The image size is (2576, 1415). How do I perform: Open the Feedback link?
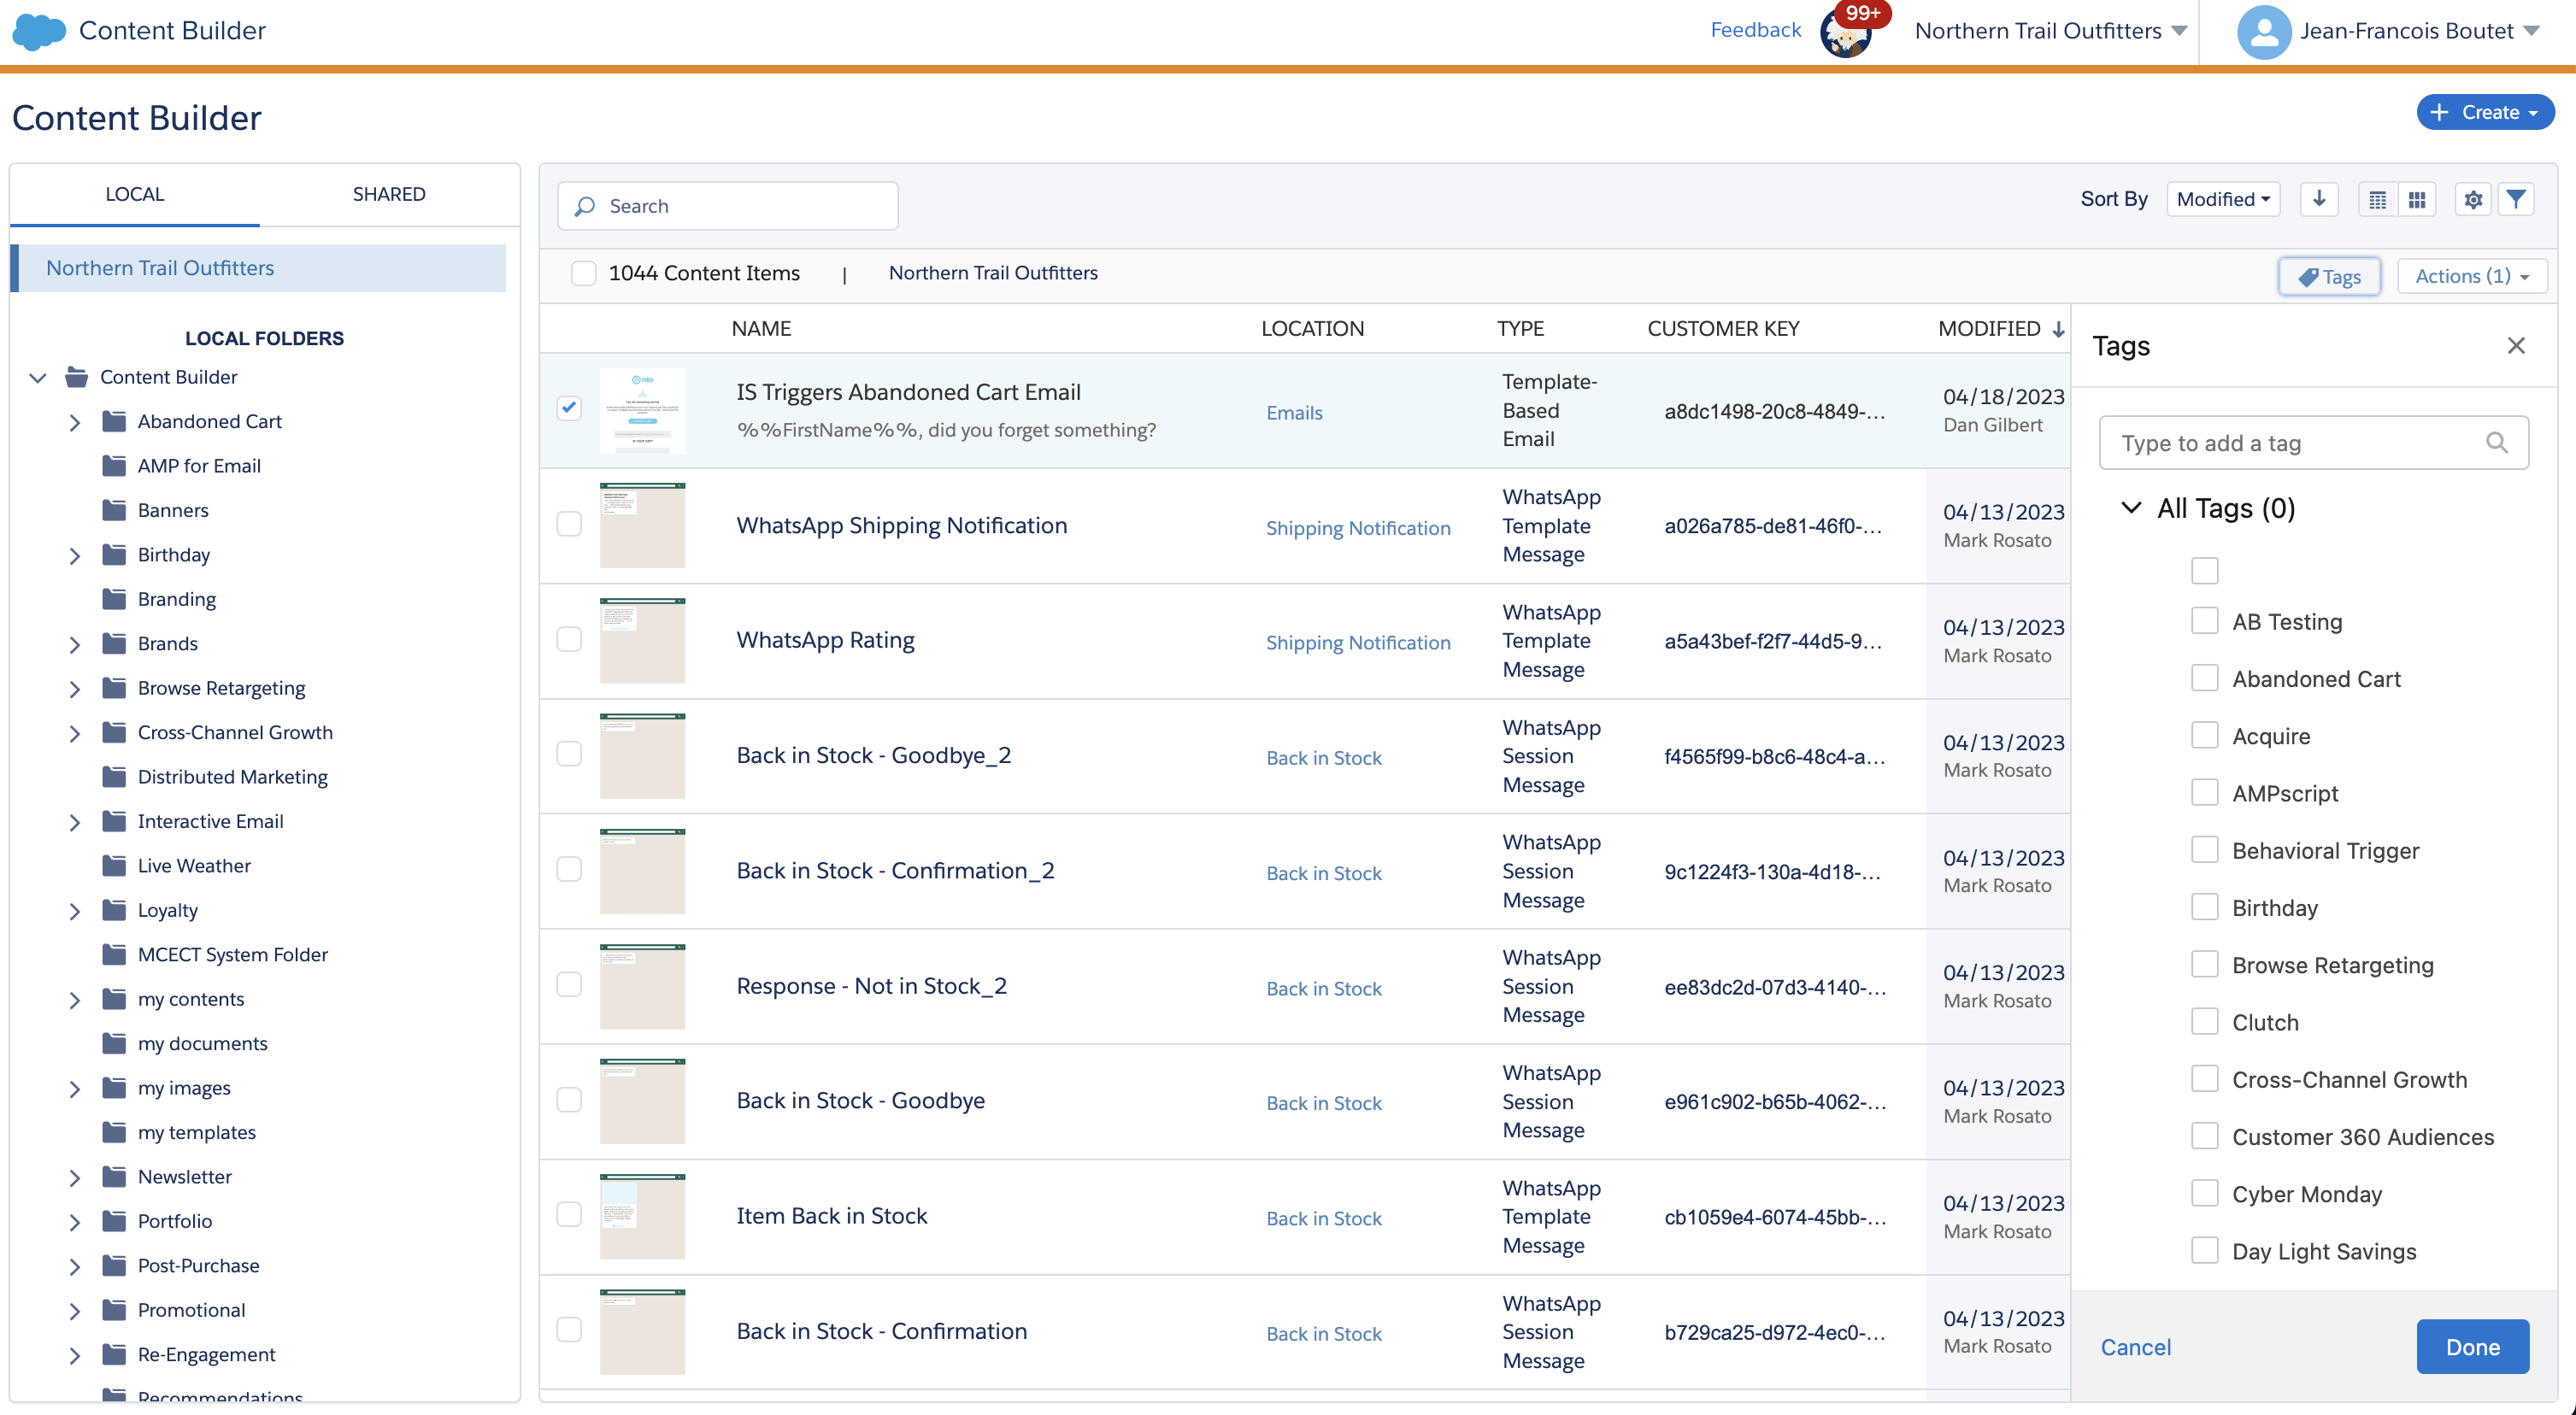click(x=1755, y=30)
